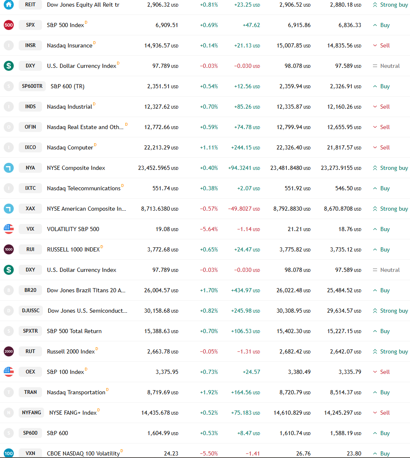Click the Sell rating for OEX

pyautogui.click(x=381, y=372)
